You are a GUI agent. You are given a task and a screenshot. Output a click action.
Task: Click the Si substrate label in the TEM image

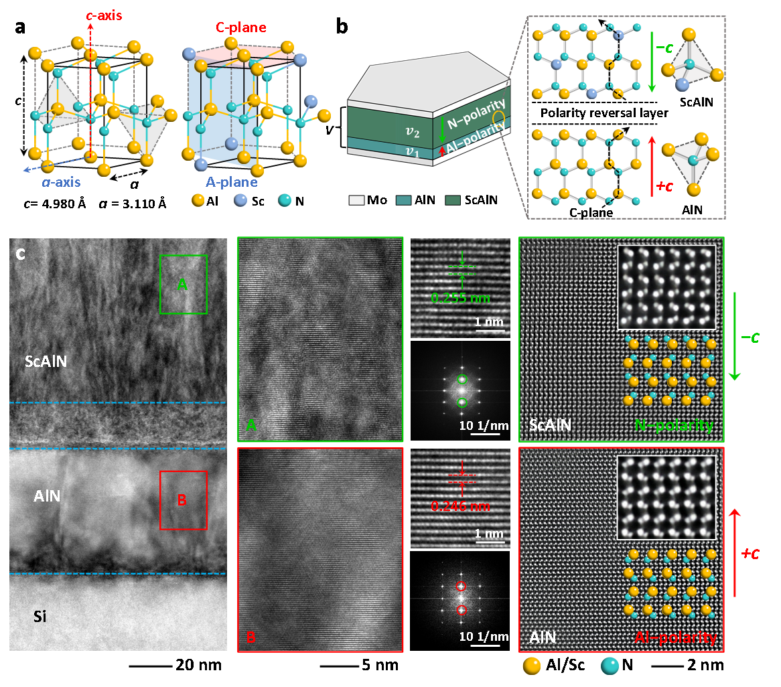pyautogui.click(x=40, y=616)
